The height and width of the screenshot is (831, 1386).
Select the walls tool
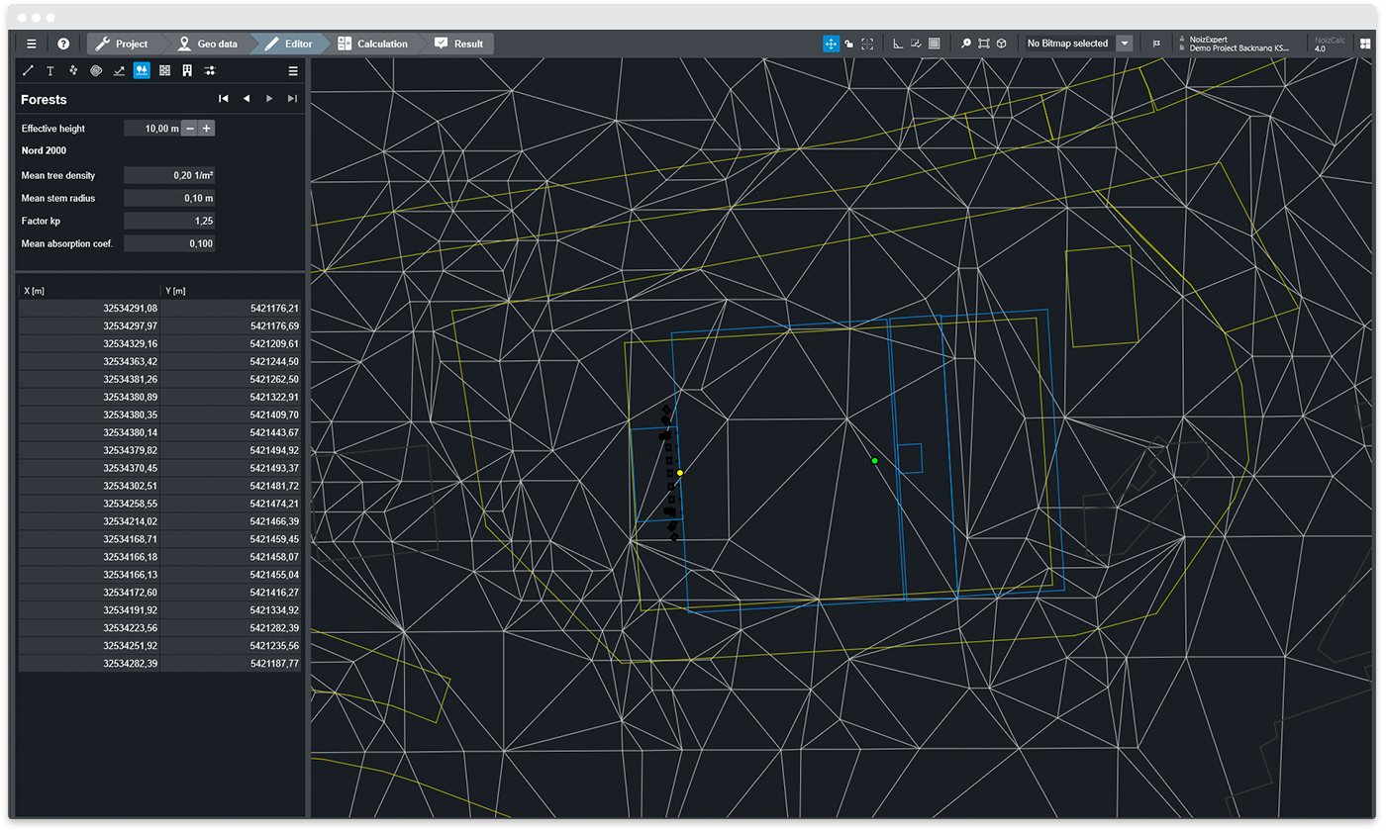click(164, 70)
